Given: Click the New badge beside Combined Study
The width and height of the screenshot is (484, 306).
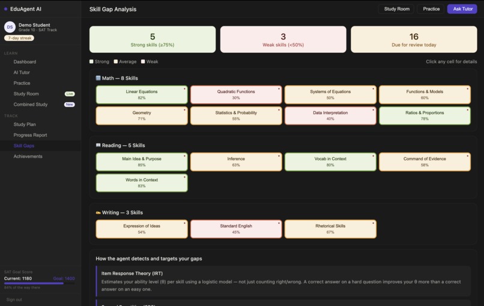Looking at the screenshot, I should 70,104.
